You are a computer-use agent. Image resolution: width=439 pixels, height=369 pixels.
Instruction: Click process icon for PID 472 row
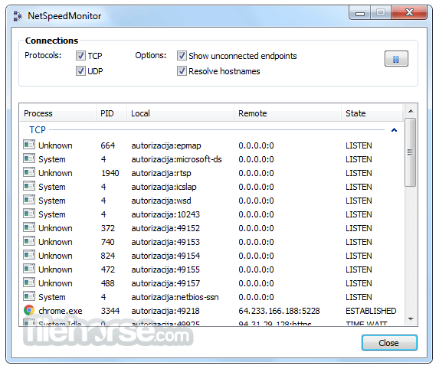(x=29, y=269)
